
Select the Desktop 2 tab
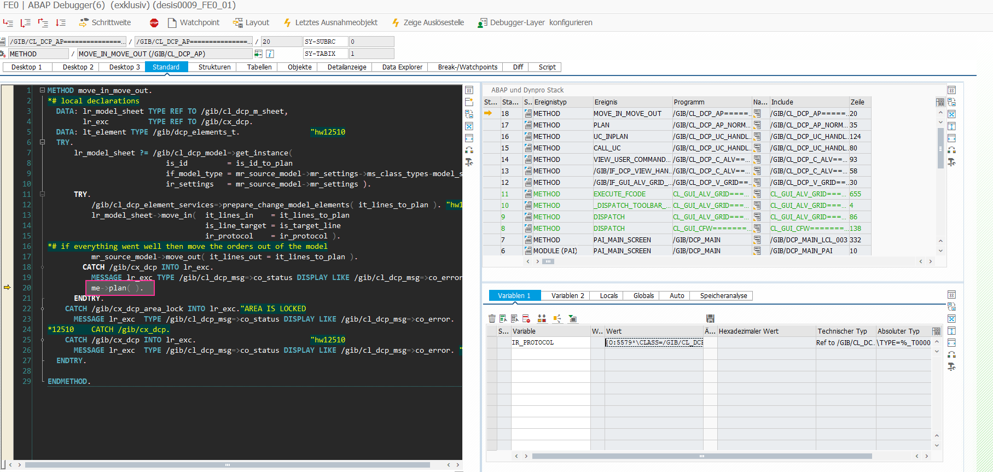[x=78, y=67]
